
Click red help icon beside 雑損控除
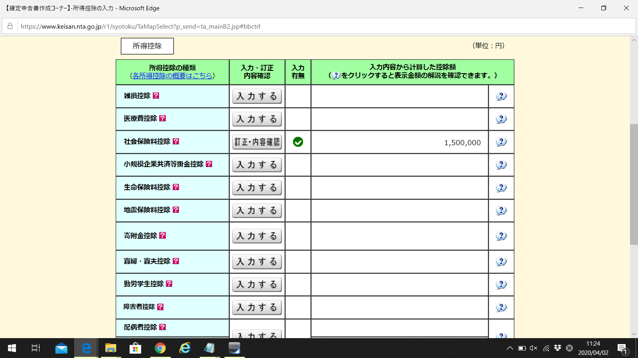coord(156,95)
